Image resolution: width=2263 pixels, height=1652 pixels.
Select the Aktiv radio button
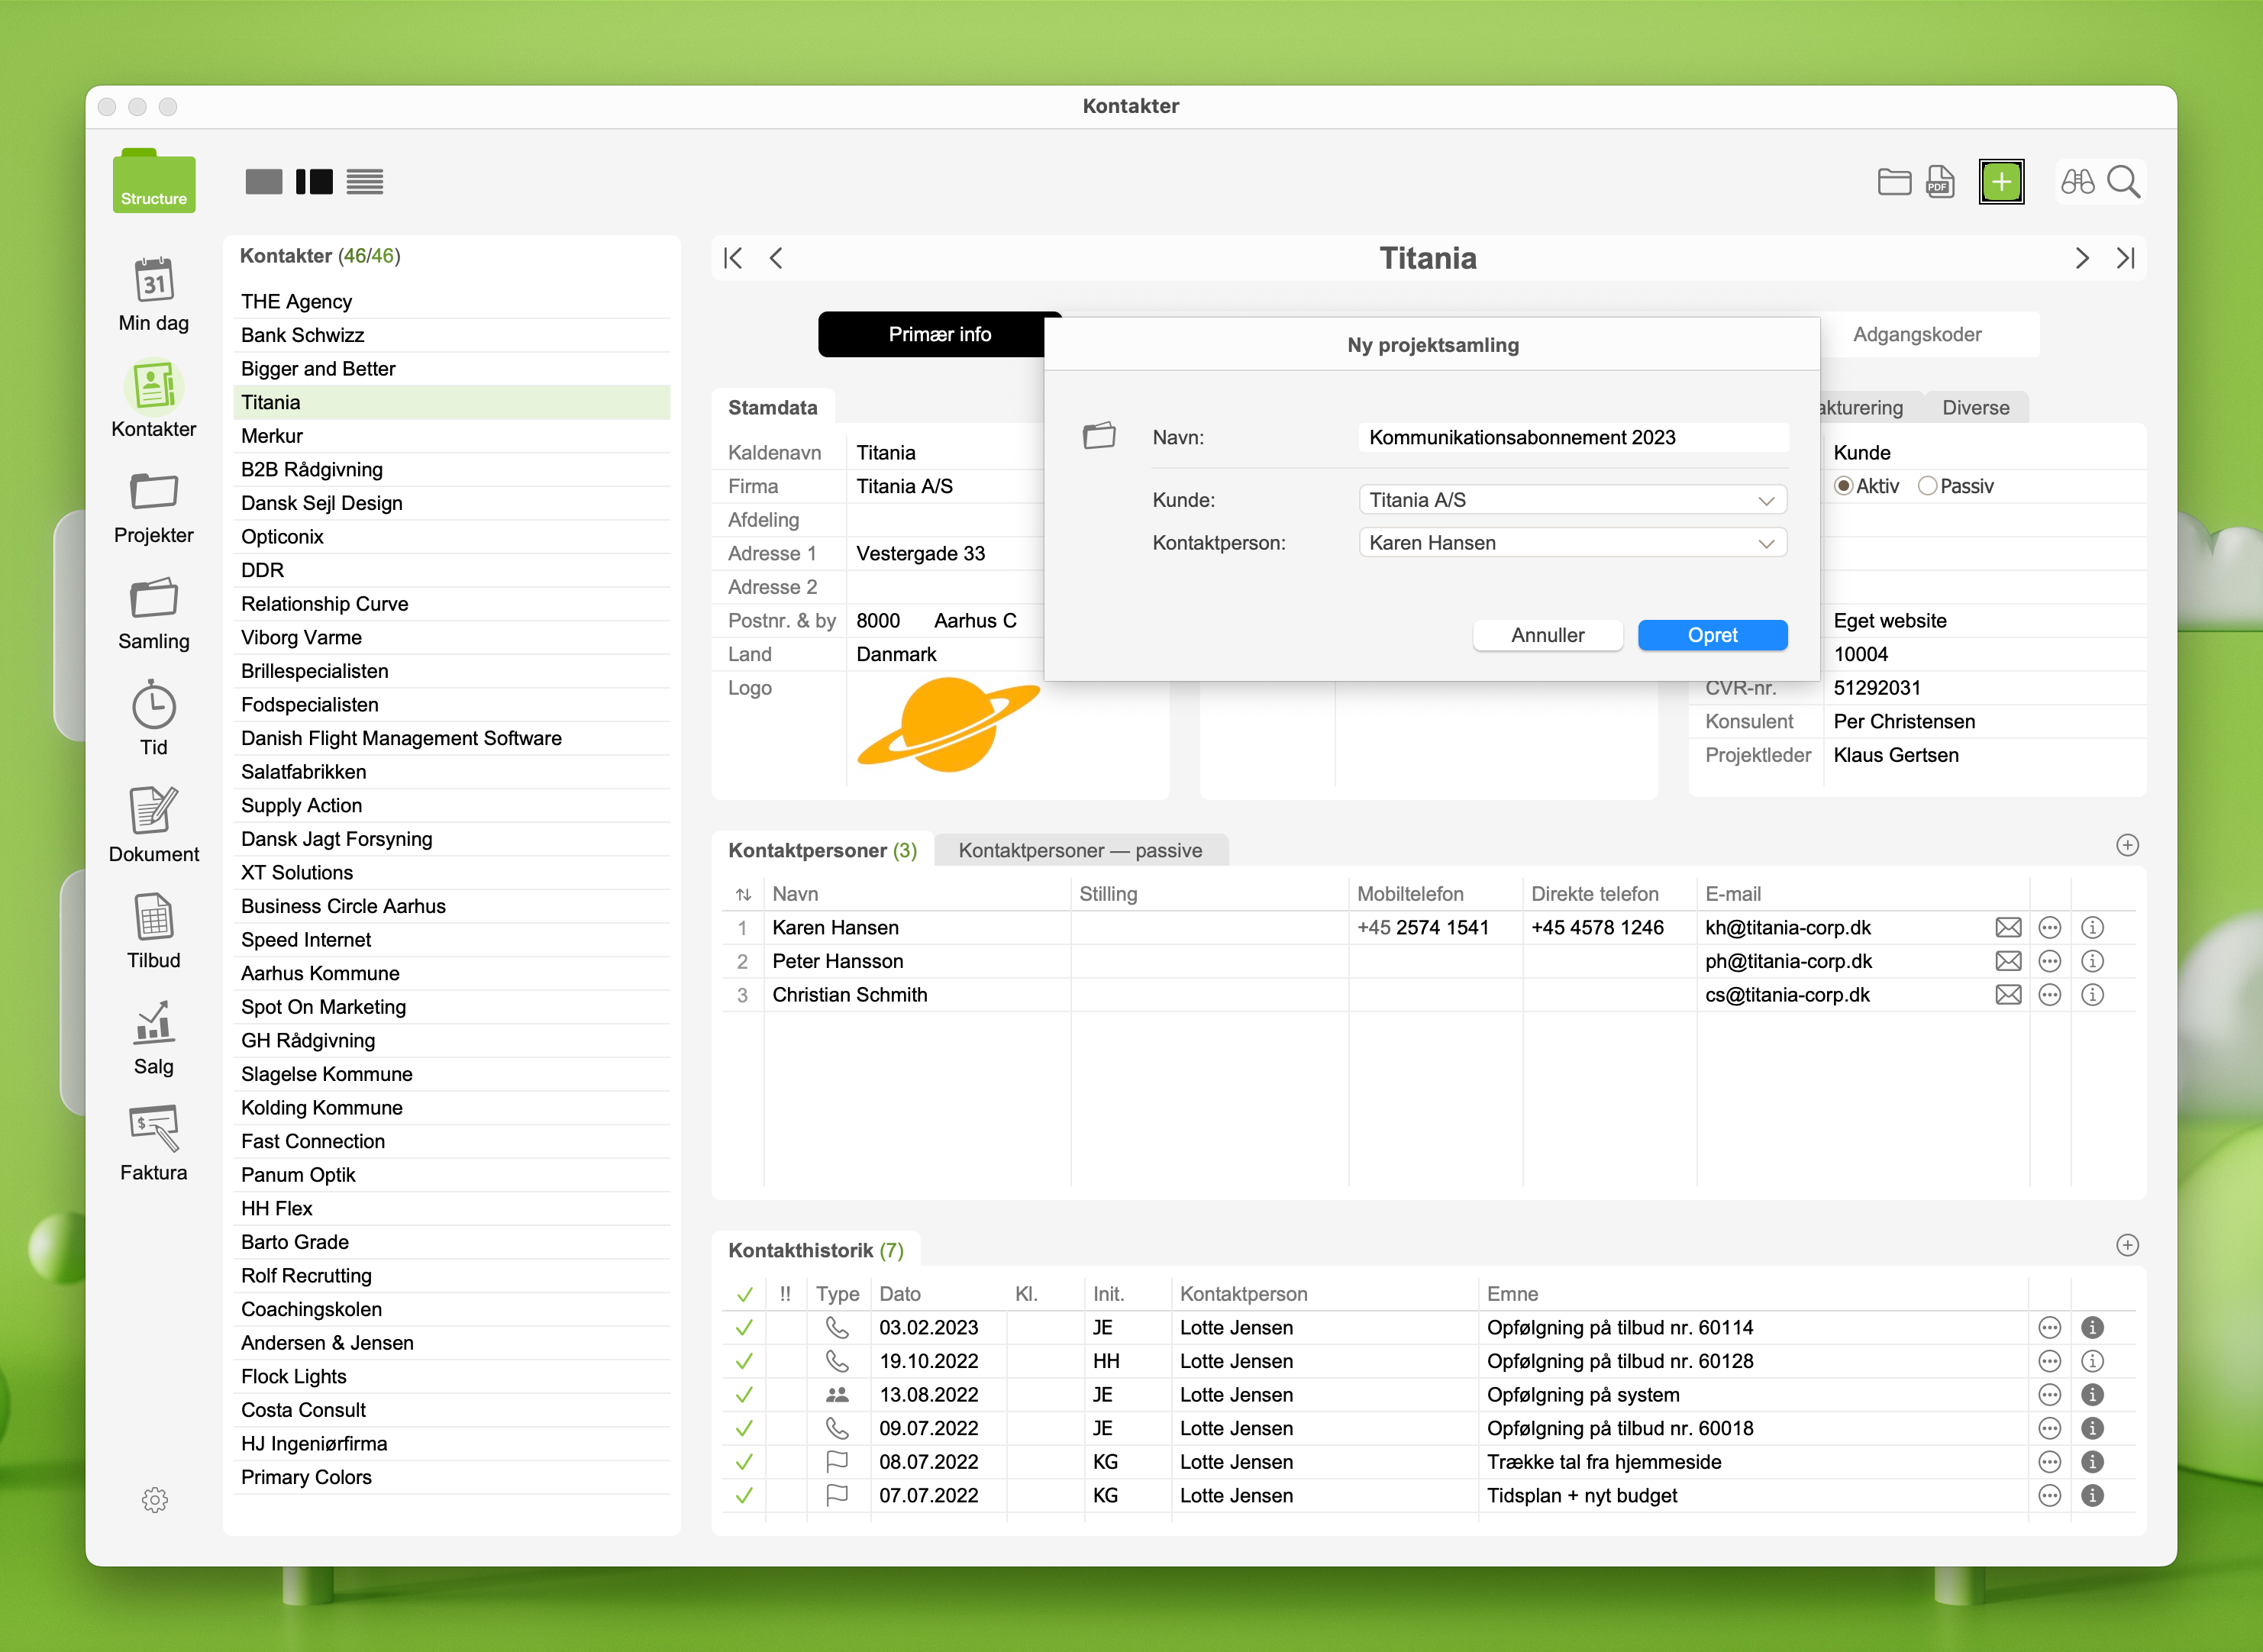(x=1843, y=486)
